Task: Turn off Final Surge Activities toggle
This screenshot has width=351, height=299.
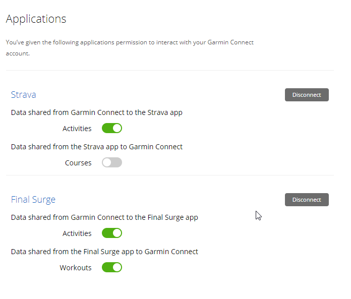Action: 111,233
